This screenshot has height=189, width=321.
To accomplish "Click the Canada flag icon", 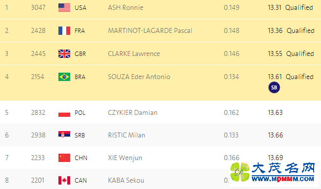I will 64,180.
